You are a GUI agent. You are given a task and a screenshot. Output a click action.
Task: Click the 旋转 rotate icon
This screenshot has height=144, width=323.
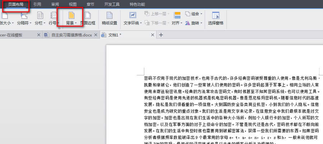[x=188, y=23]
